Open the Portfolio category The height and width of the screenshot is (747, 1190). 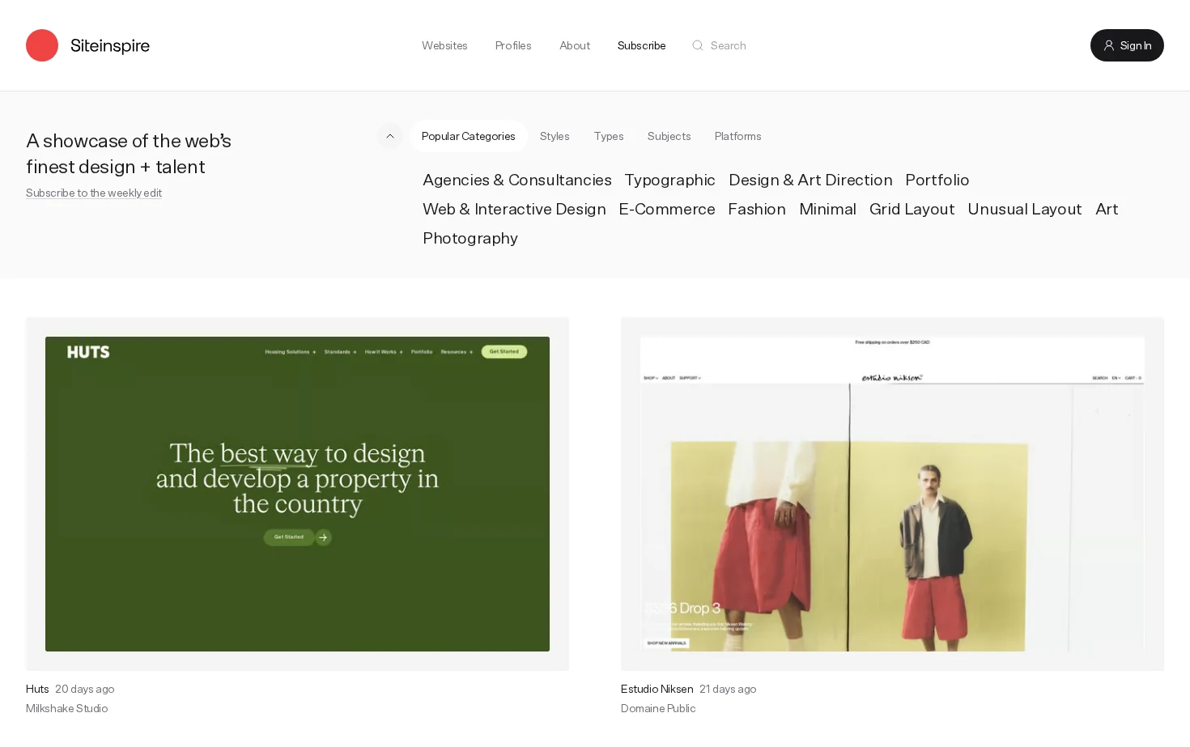937,180
